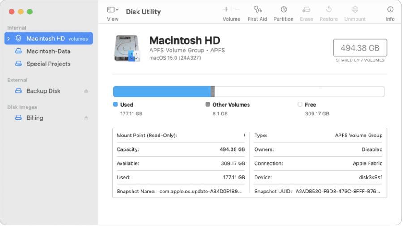Click the gray Other Volumes bar segment
This screenshot has height=226, width=403.
click(213, 92)
